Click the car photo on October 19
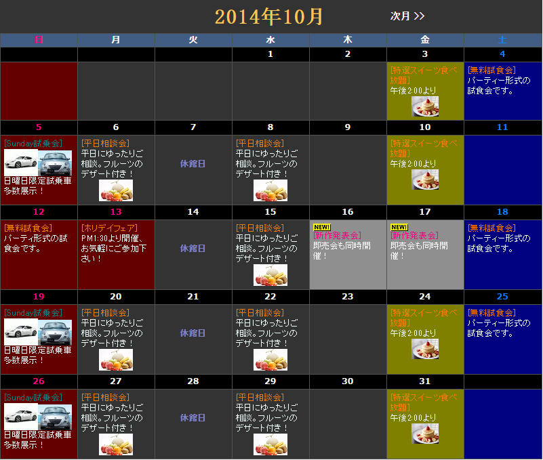The image size is (543, 460). [38, 333]
